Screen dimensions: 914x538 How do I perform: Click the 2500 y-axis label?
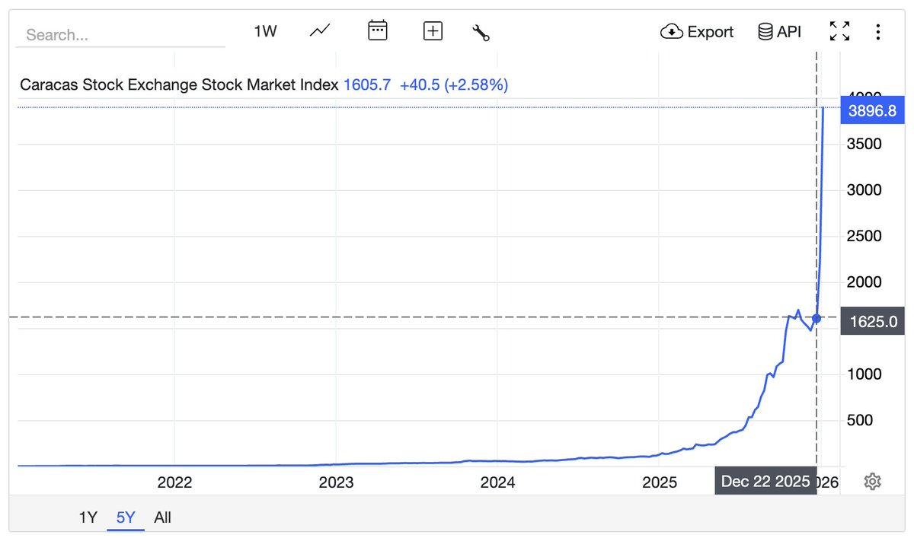pyautogui.click(x=864, y=236)
